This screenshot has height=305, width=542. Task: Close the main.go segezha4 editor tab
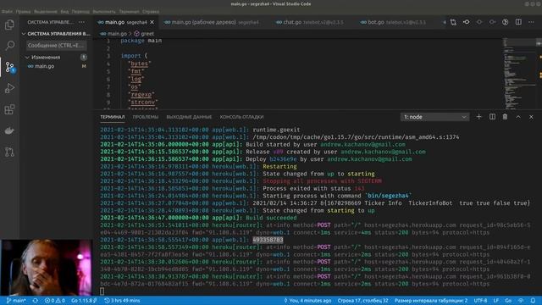pyautogui.click(x=152, y=22)
